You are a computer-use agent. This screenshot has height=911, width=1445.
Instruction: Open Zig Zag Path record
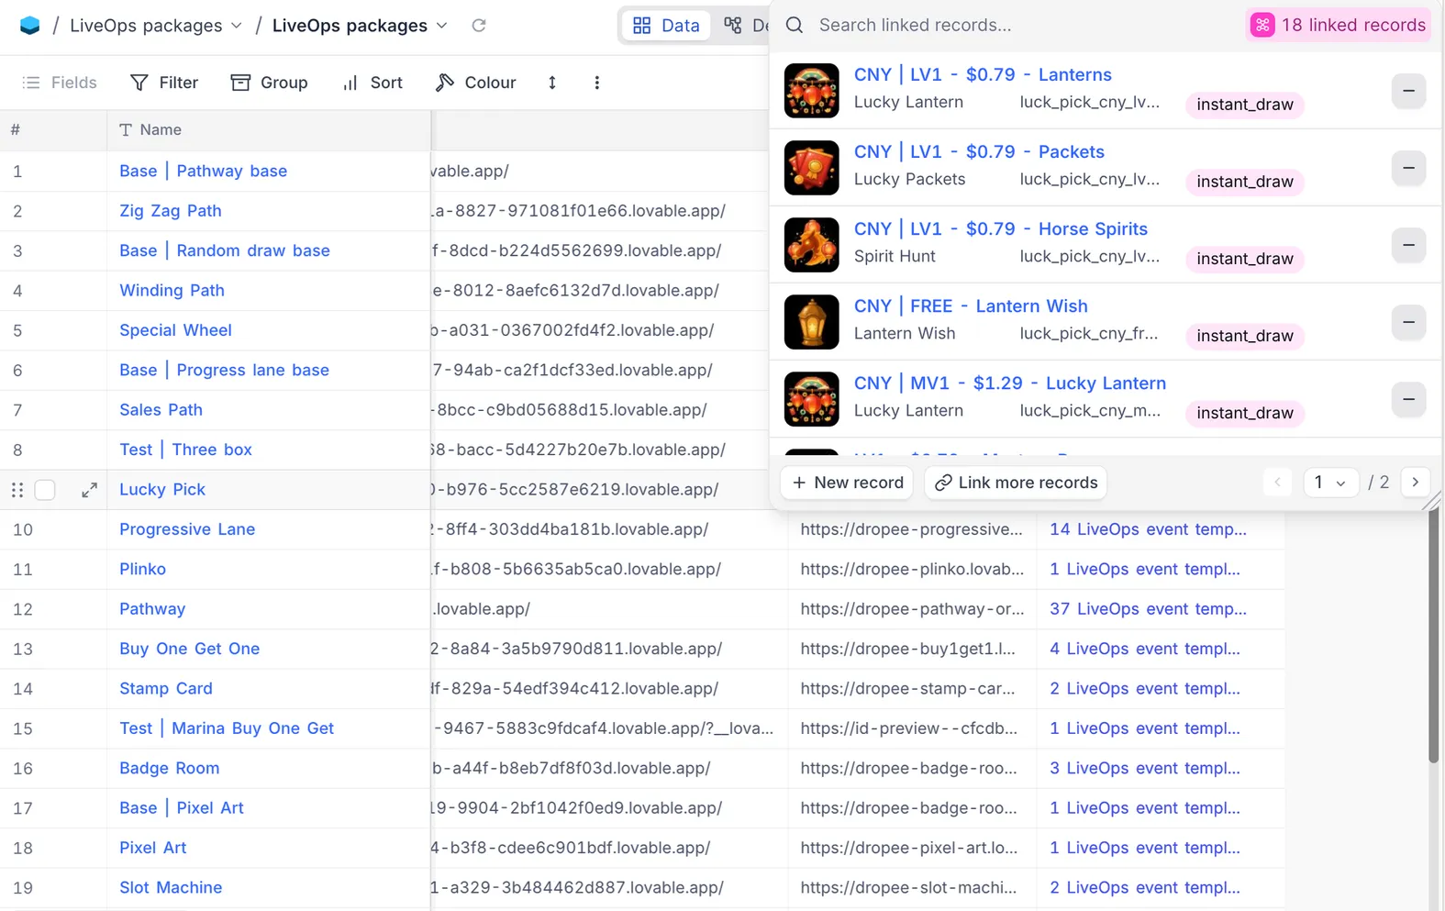(x=171, y=211)
